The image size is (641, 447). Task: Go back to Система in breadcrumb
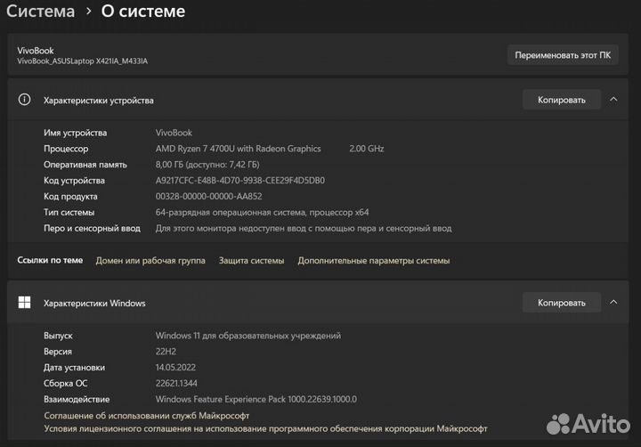click(x=39, y=12)
